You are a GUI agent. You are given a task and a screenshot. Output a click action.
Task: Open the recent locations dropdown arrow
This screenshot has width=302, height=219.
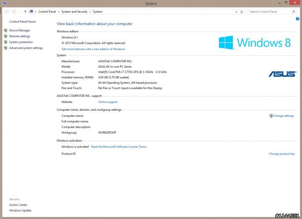pyautogui.click(x=20, y=12)
